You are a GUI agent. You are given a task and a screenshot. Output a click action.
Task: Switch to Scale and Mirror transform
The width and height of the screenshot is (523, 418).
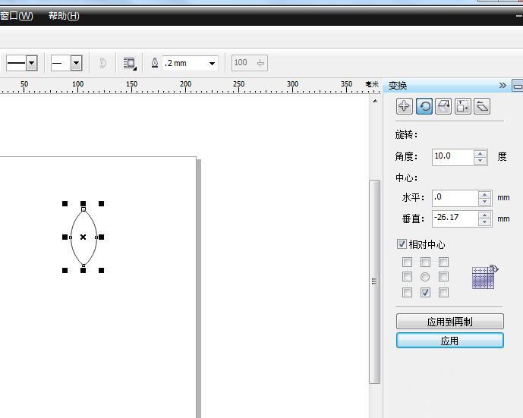tap(443, 106)
